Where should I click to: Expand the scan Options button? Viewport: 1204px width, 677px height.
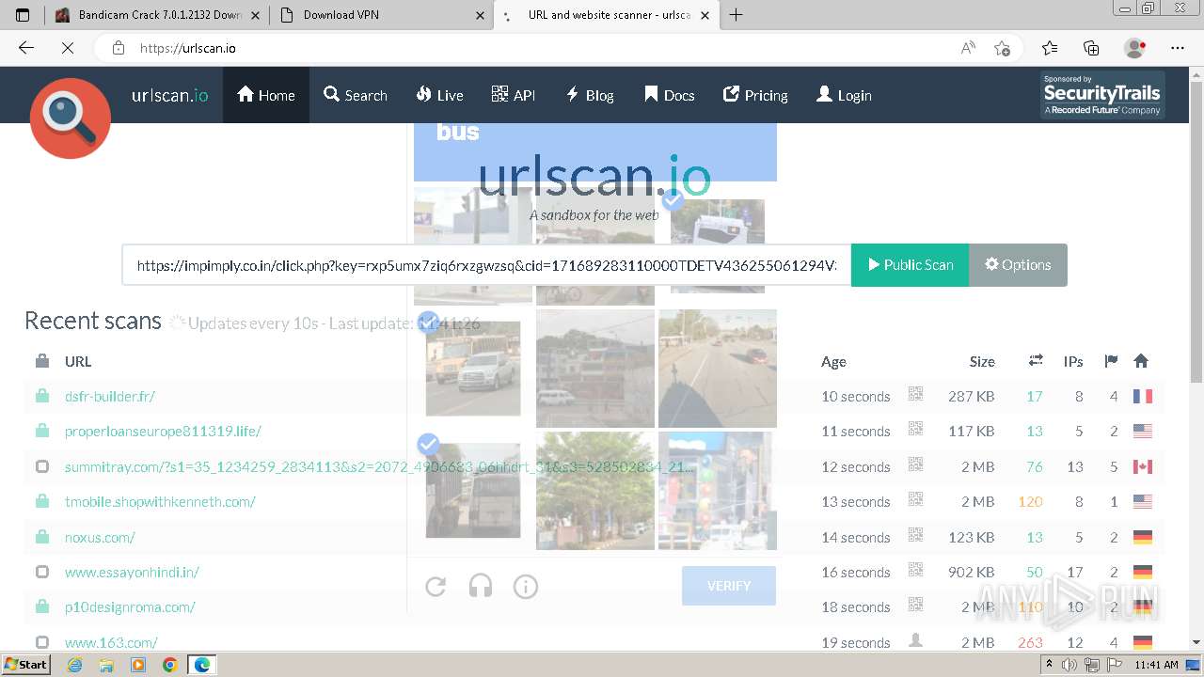(1018, 265)
